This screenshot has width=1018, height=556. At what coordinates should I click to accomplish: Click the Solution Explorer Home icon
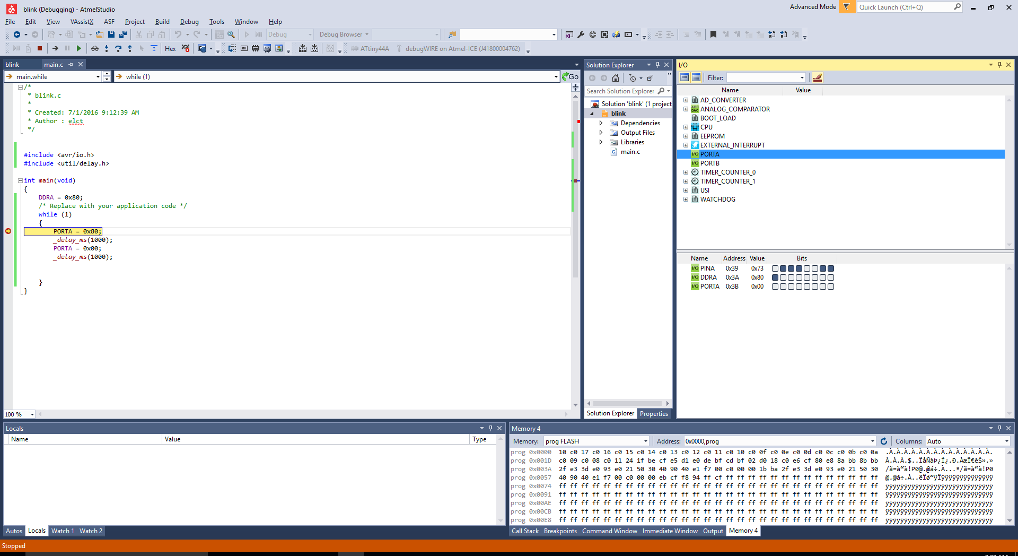(616, 78)
